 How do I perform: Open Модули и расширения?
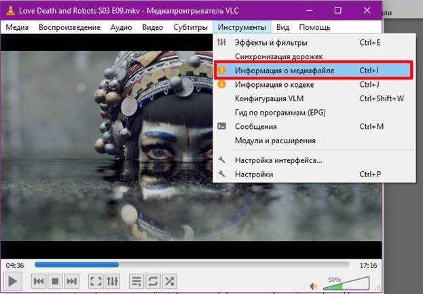(314, 141)
